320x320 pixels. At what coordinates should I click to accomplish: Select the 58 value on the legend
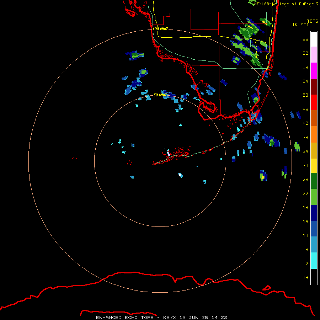coord(305,67)
